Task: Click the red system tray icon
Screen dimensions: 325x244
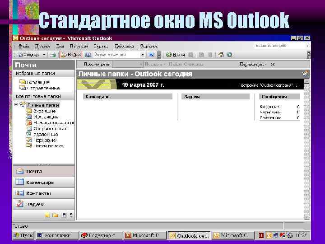Action: [x=261, y=235]
